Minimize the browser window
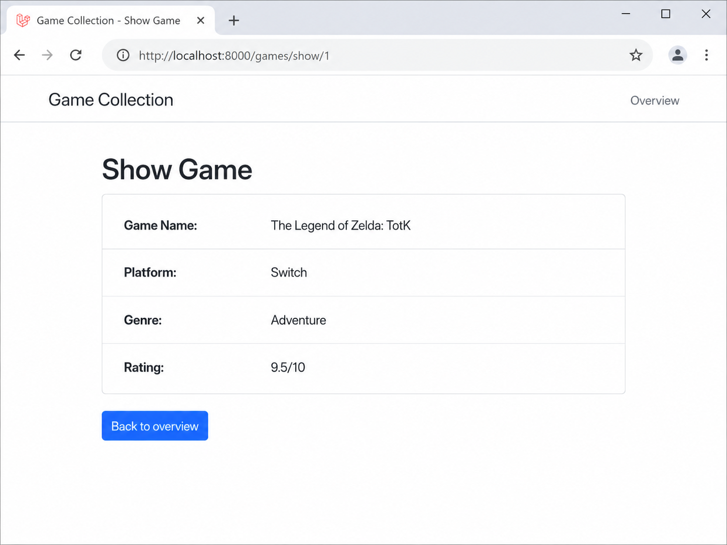 (x=626, y=14)
